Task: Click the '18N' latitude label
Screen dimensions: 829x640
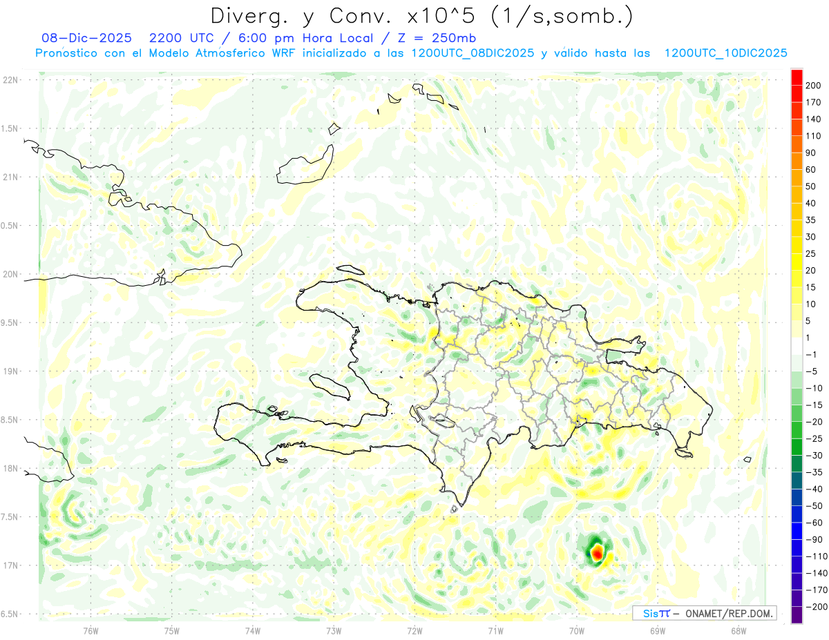Action: (x=10, y=468)
